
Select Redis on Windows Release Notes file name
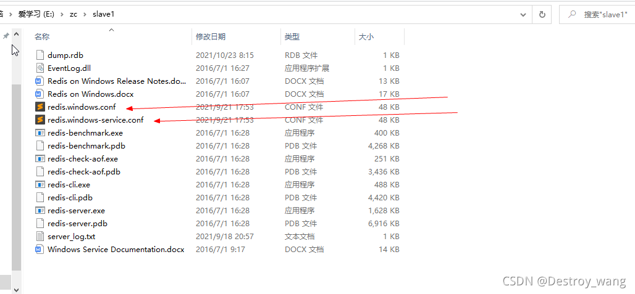click(117, 81)
